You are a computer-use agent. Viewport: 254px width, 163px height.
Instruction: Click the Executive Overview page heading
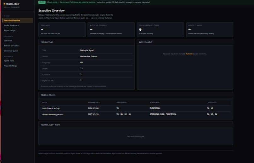[51, 10]
